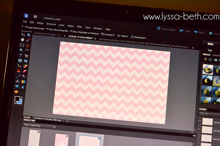Screen dimensions: 220x146
Task: Select the Hand tool
Action: tap(22, 40)
